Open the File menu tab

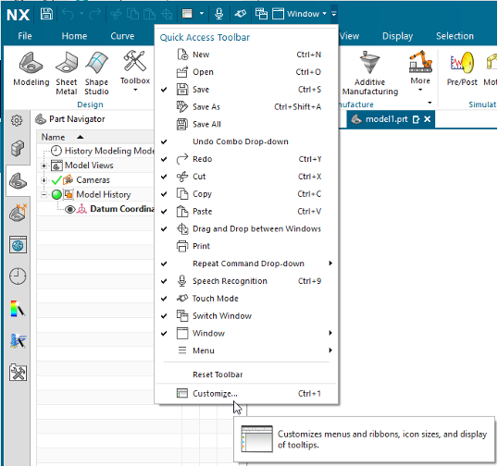pos(25,36)
